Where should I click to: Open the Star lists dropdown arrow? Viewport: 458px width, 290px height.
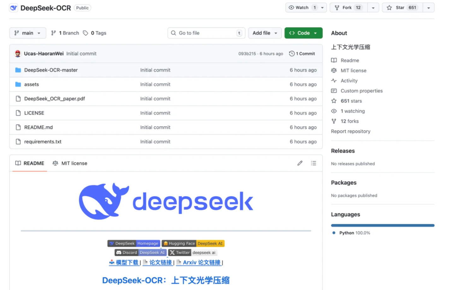[429, 8]
